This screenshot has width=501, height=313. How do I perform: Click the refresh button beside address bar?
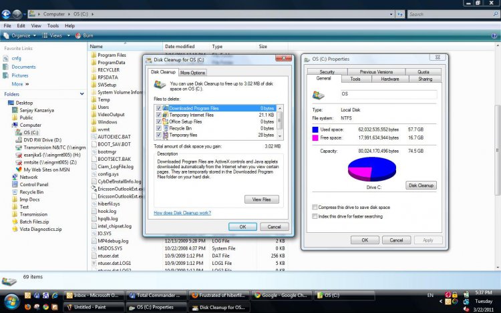[x=399, y=14]
